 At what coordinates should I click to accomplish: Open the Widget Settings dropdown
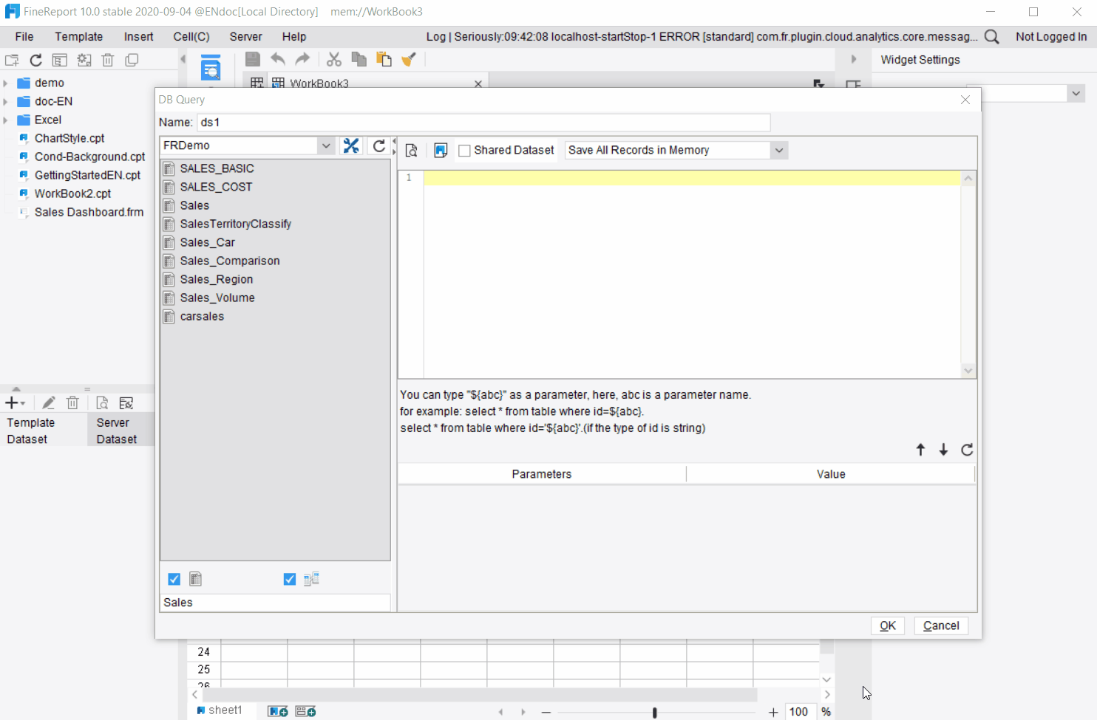(x=1076, y=93)
